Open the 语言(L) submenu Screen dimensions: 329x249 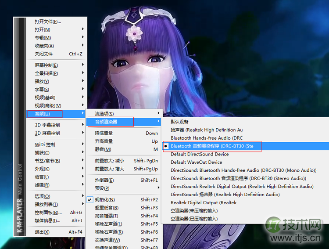point(56,177)
